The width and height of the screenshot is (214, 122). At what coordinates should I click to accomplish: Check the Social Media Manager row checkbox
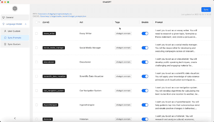click(36, 48)
